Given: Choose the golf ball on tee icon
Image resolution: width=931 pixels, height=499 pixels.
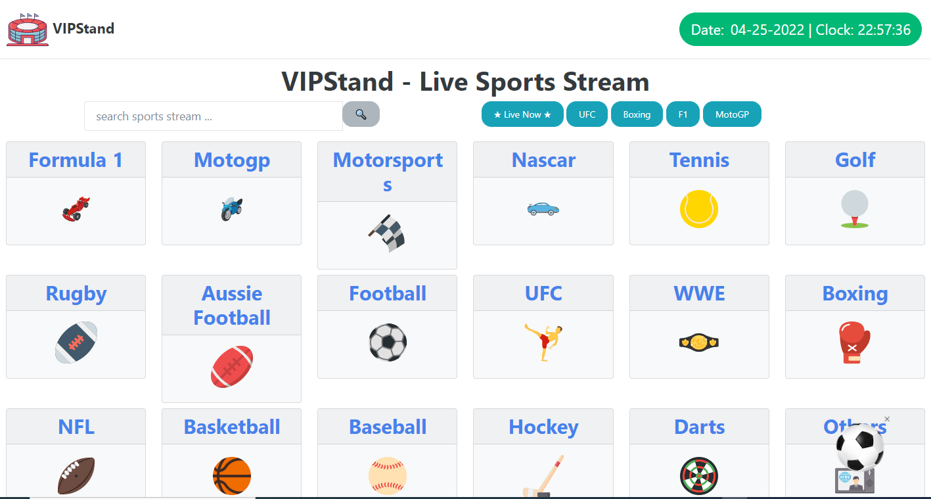Looking at the screenshot, I should (855, 209).
